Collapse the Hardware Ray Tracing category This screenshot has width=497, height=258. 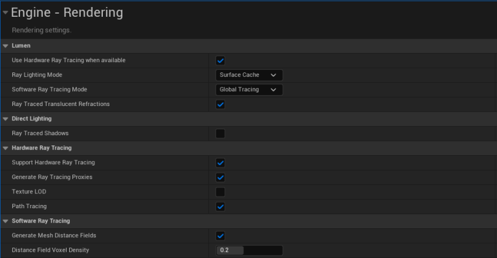[5, 148]
